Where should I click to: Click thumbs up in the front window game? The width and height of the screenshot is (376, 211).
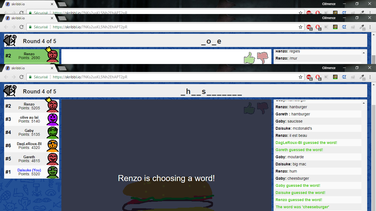(x=249, y=108)
